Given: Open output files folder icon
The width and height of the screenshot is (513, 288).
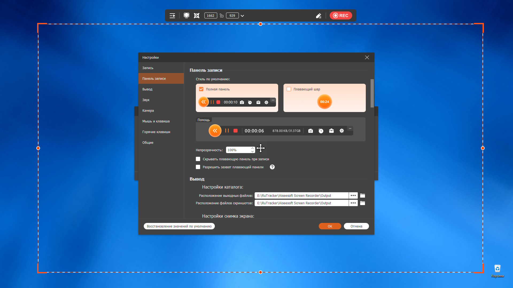Looking at the screenshot, I should pyautogui.click(x=363, y=195).
